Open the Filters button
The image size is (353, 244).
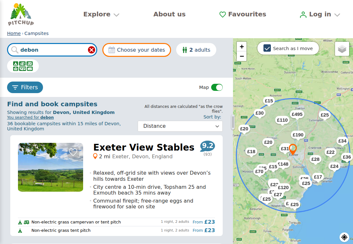click(25, 87)
